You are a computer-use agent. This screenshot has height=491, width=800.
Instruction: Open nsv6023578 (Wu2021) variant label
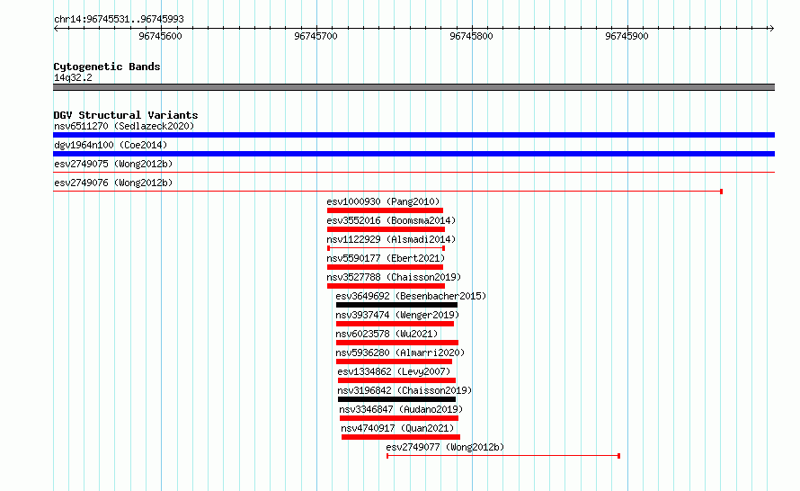click(x=387, y=334)
